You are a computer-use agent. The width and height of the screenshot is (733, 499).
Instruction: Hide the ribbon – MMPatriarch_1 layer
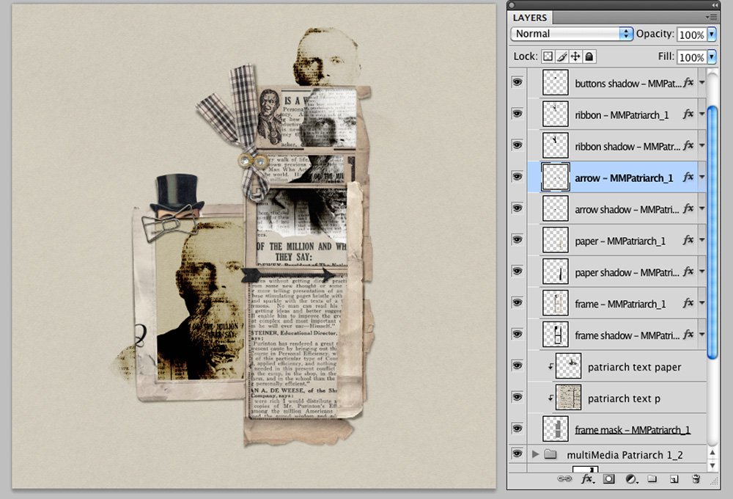pos(517,114)
